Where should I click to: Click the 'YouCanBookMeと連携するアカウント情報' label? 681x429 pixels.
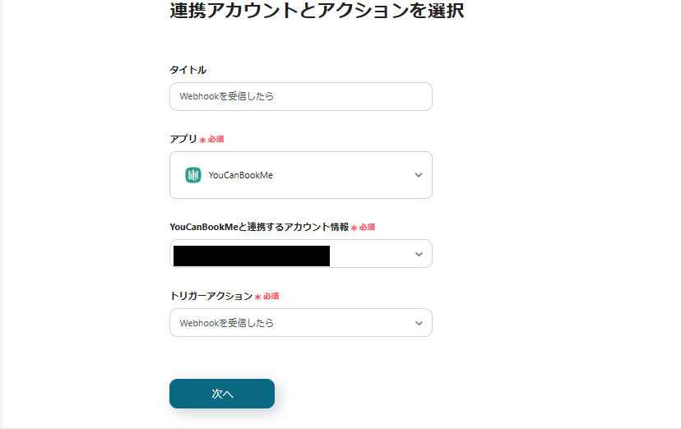[x=259, y=227]
